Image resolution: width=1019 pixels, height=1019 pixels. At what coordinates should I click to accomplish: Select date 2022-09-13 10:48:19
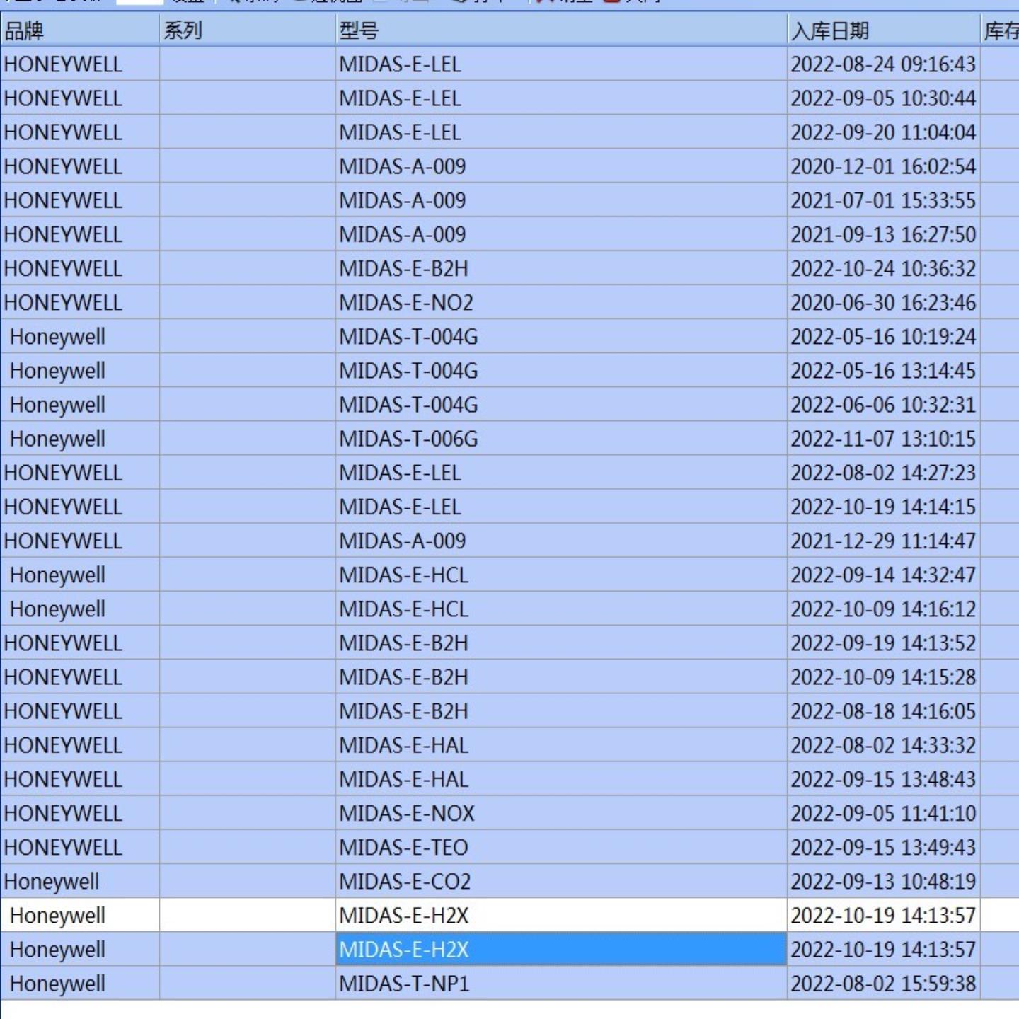point(884,881)
